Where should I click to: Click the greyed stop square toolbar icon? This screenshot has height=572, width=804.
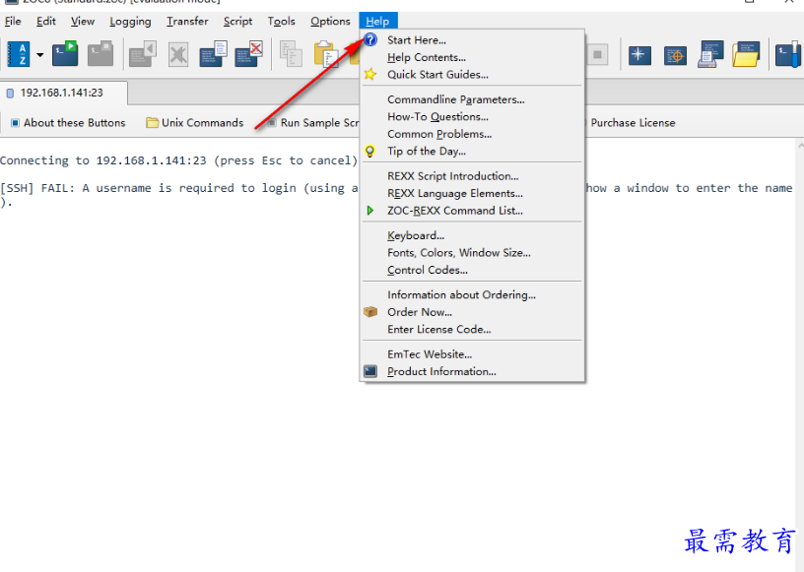597,54
